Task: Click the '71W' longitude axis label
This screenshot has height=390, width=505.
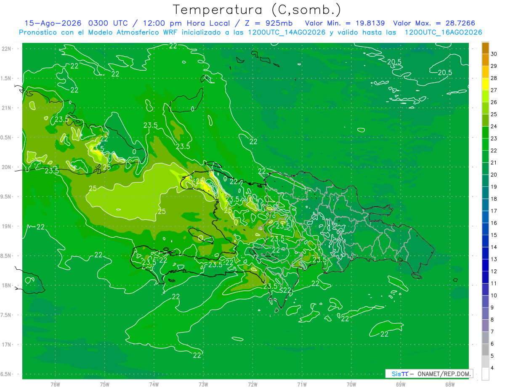Action: [302, 384]
